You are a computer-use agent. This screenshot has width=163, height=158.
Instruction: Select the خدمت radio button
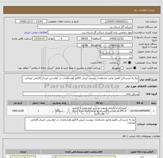click(119, 63)
